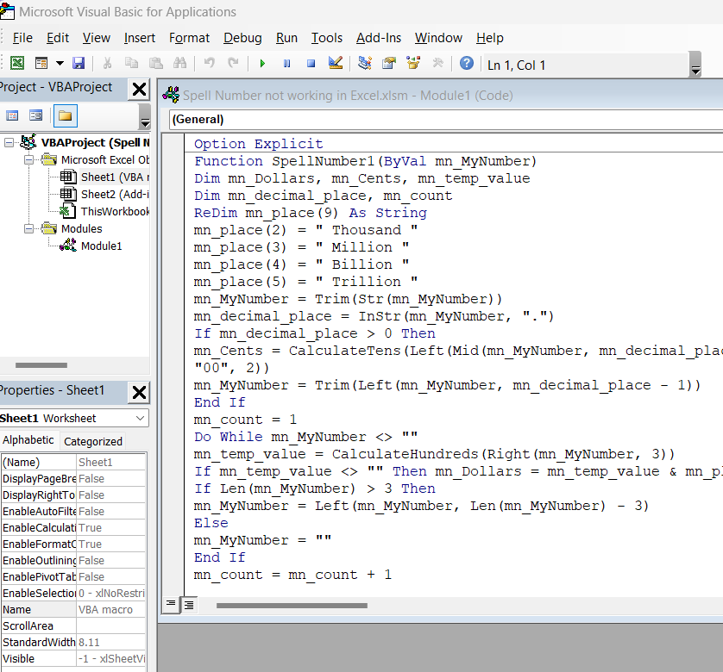The height and width of the screenshot is (672, 723).
Task: Open the Object Browser icon
Action: 413,63
